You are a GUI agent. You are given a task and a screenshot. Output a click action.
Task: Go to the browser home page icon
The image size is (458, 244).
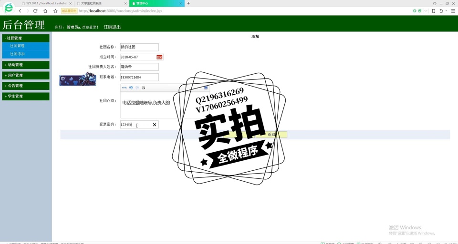pyautogui.click(x=45, y=11)
